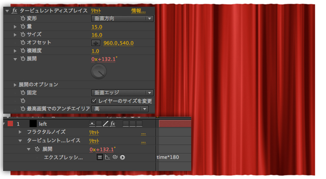
Task: Toggle the quality slash switch on left layer
Action: pos(106,124)
